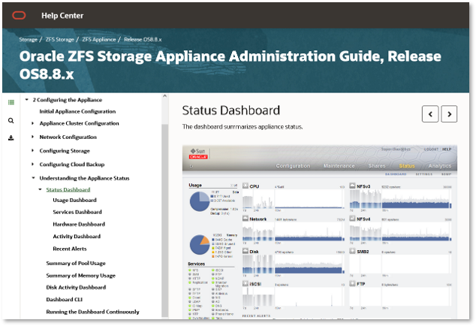Viewport: 476px width, 326px height.
Task: Click the FTP activity icon
Action: pos(352,284)
